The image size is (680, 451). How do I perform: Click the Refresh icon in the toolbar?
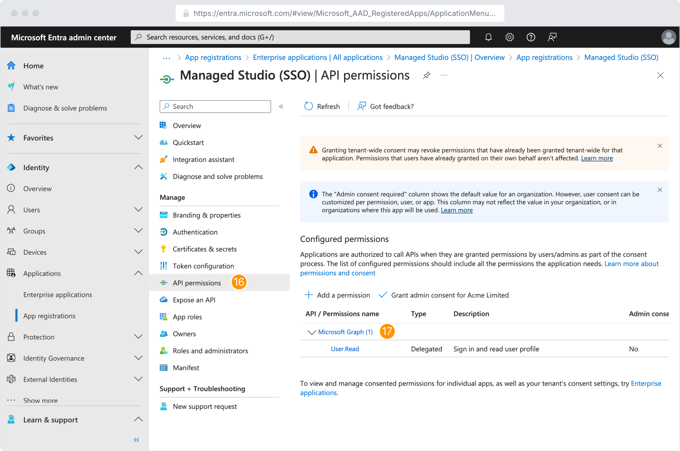coord(308,106)
